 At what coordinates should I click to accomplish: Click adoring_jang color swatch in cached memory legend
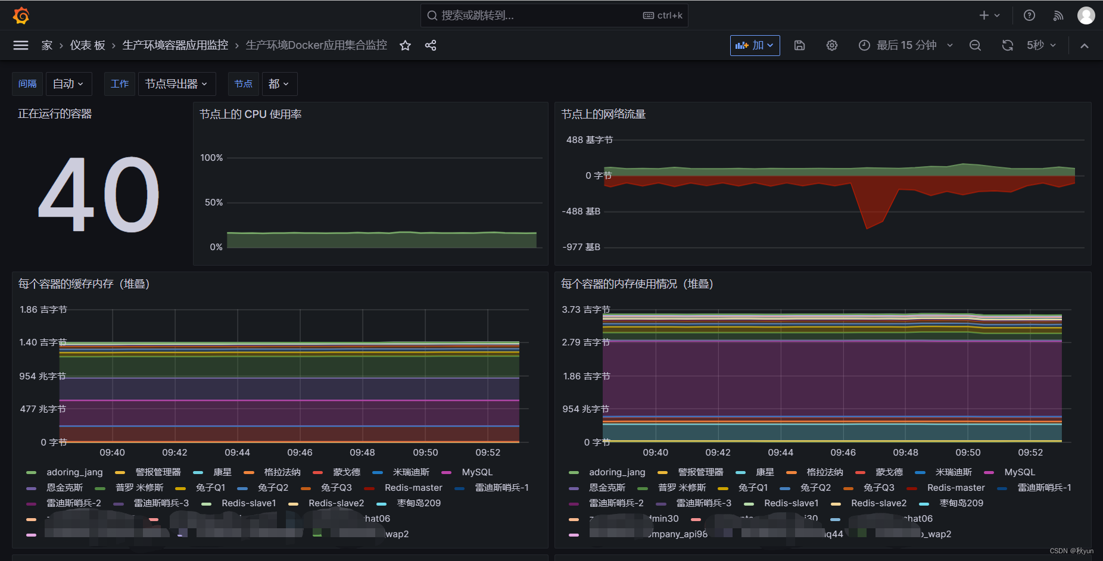pos(32,473)
